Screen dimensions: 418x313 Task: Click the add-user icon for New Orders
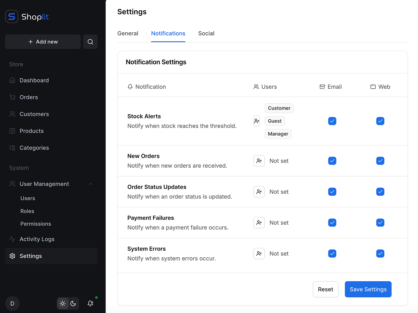pyautogui.click(x=259, y=161)
